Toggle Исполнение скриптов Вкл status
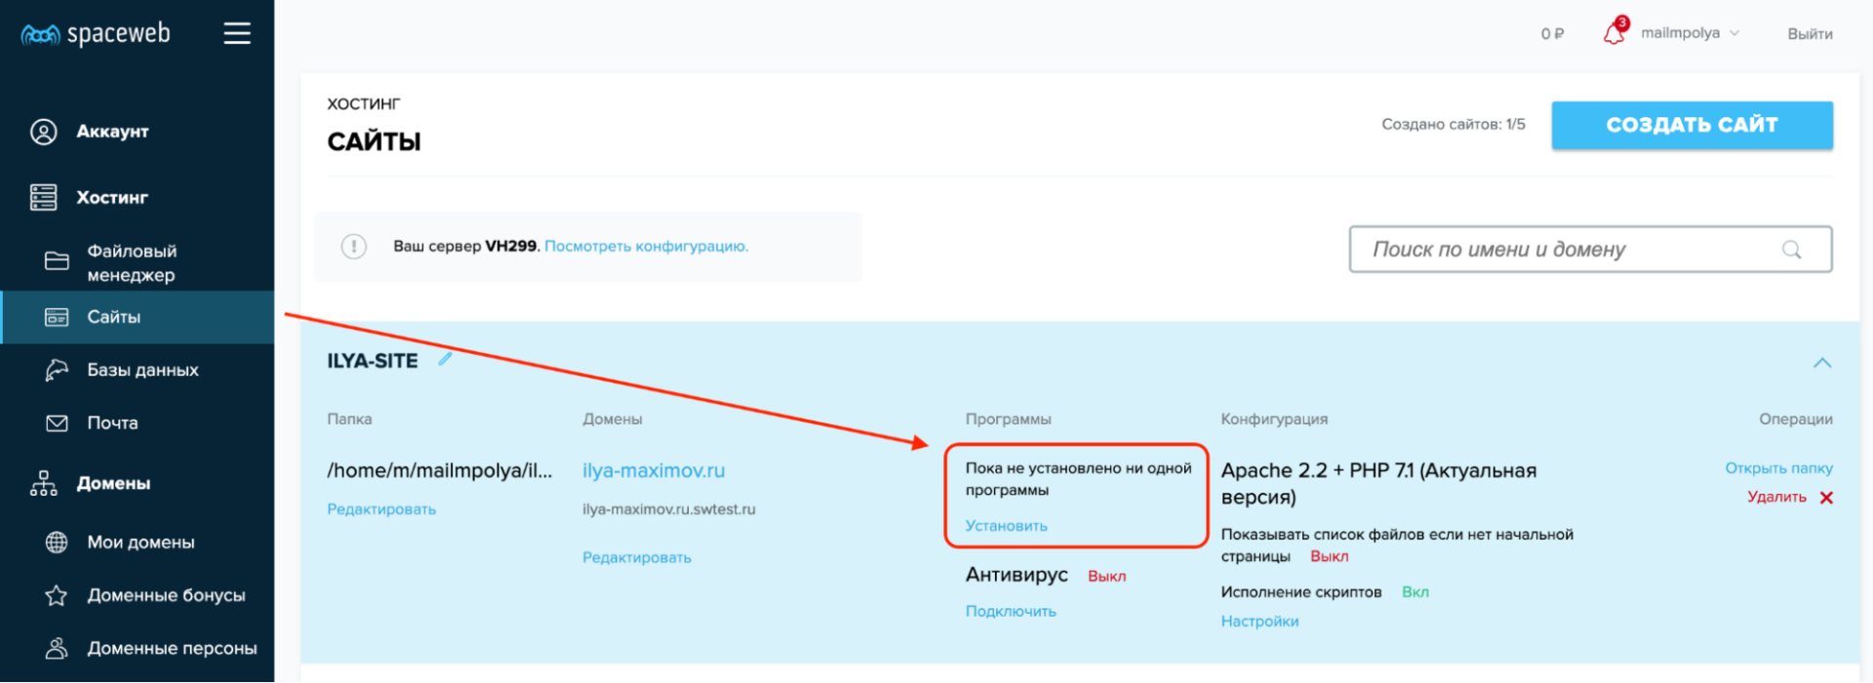 [x=1415, y=592]
